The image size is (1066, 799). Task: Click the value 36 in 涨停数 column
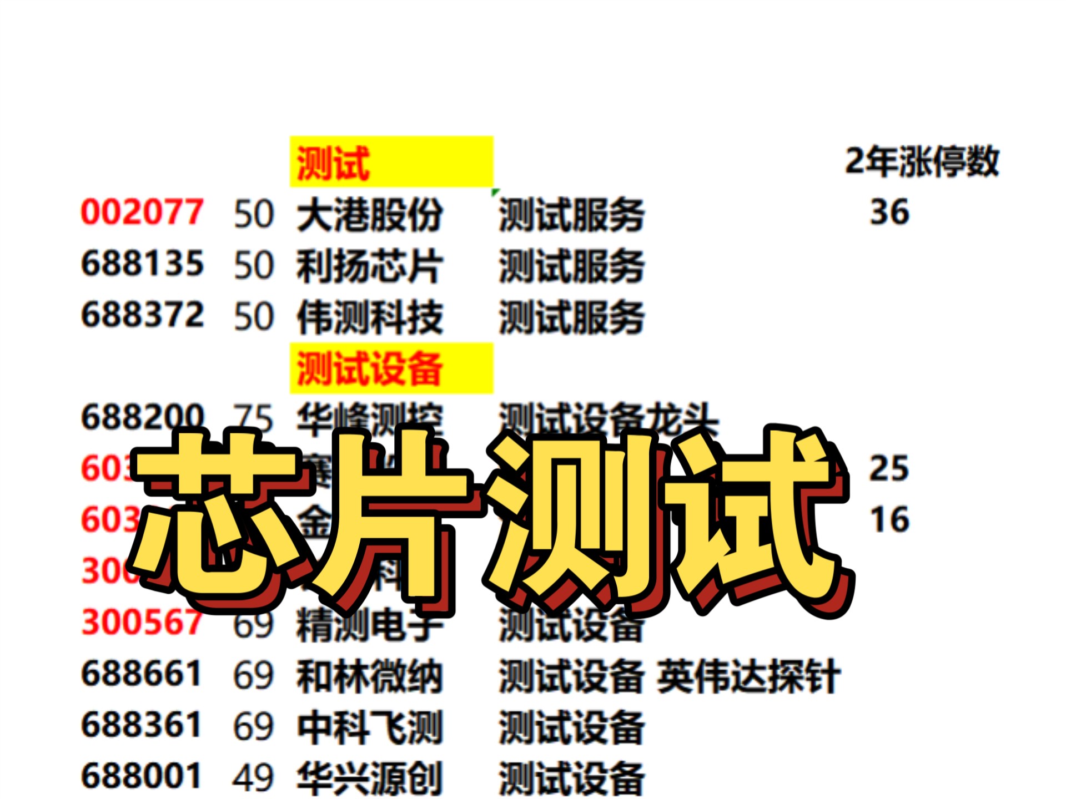click(889, 212)
